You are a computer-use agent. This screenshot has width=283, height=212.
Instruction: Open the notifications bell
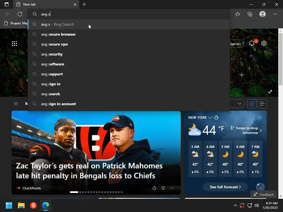[252, 43]
